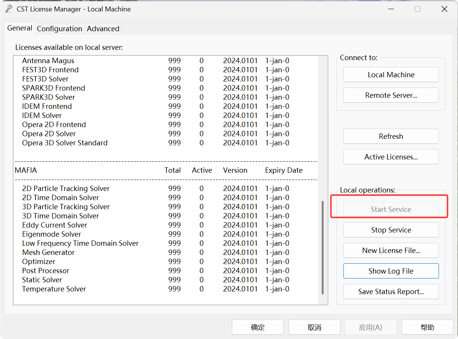458x339 pixels.
Task: Select the General tab
Action: pos(20,28)
